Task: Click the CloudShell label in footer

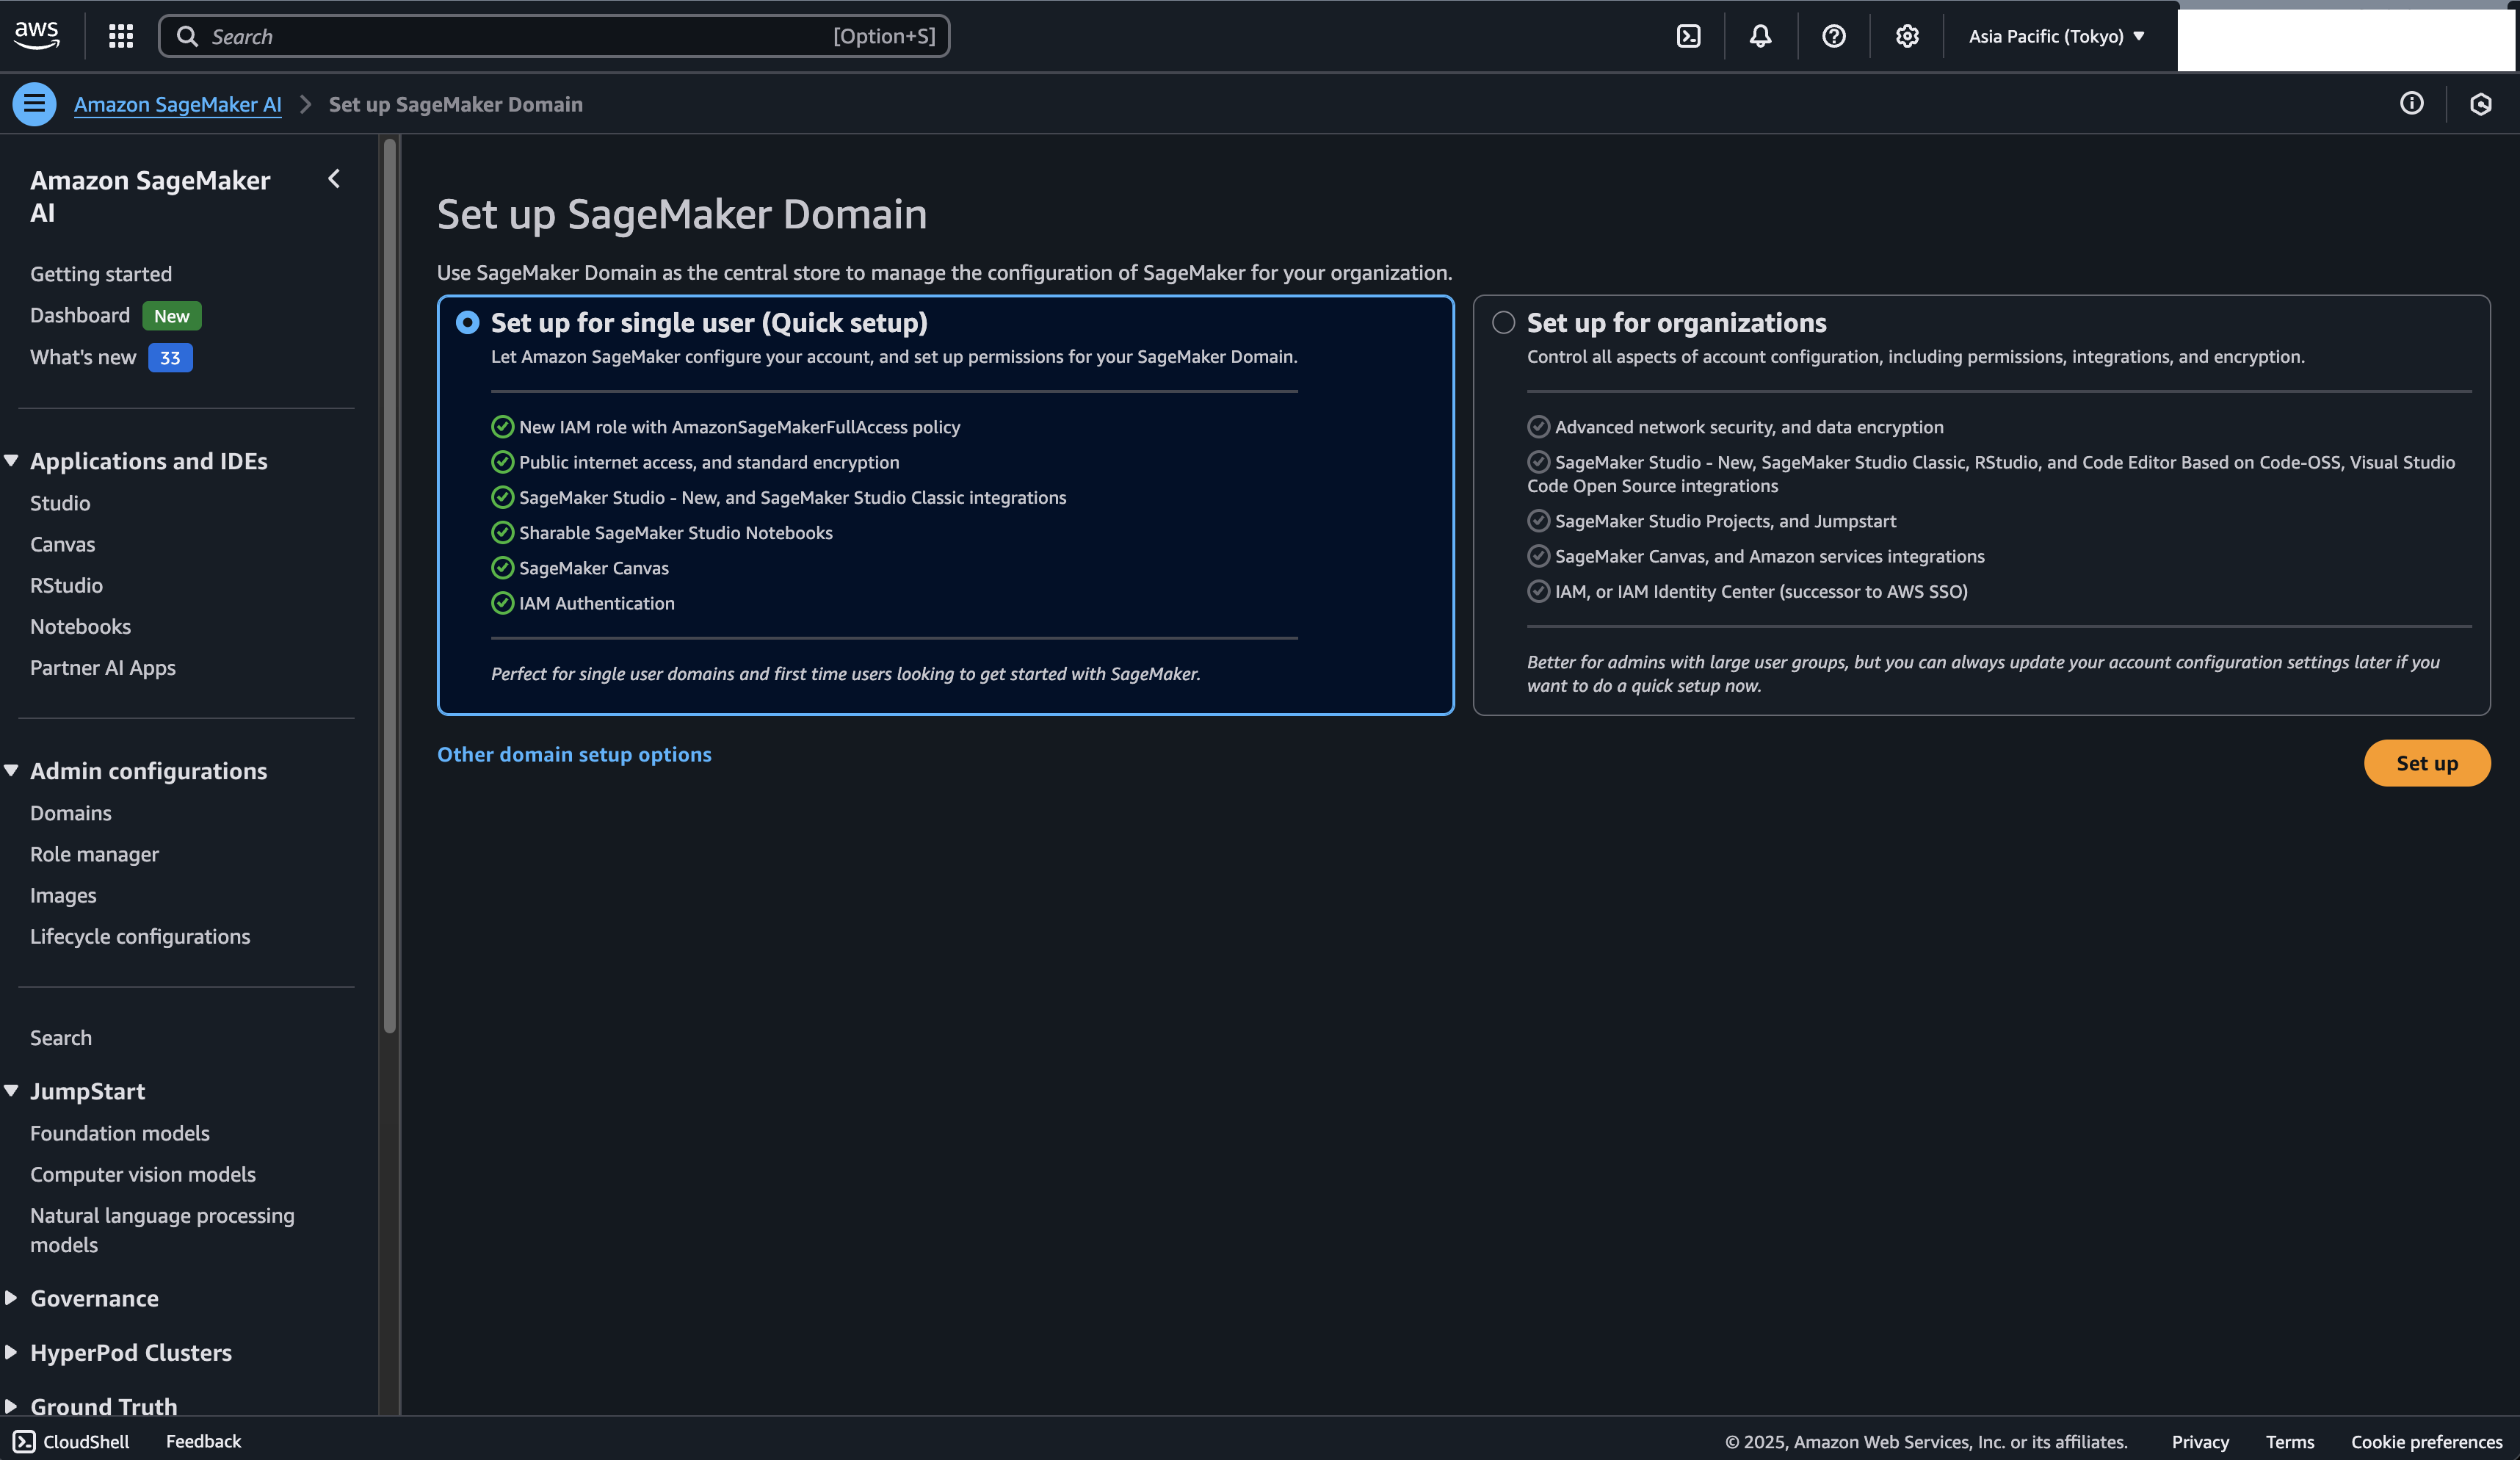Action: (x=86, y=1441)
